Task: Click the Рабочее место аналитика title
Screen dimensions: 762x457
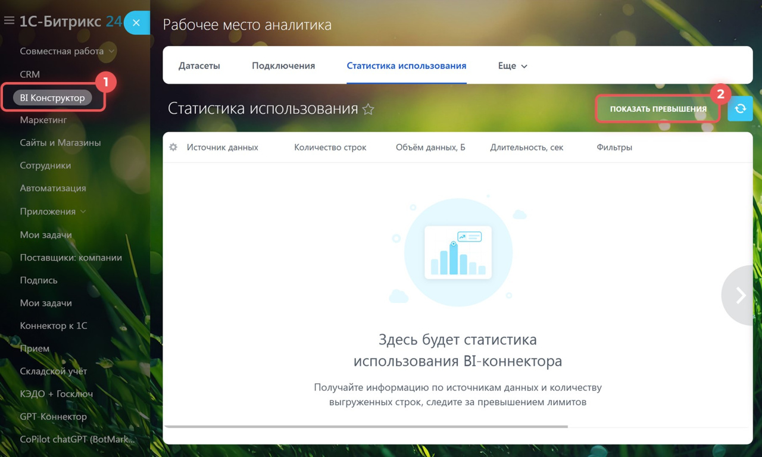Action: coord(247,25)
